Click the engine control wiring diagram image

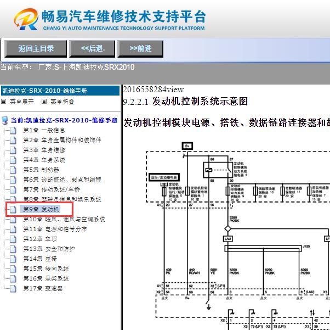[238, 235]
